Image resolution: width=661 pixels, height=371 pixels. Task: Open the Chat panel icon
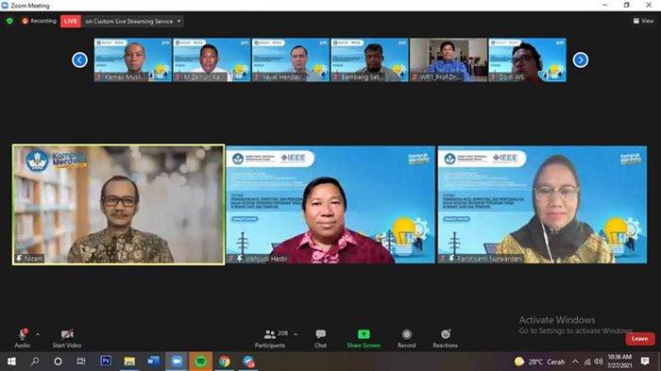click(321, 334)
